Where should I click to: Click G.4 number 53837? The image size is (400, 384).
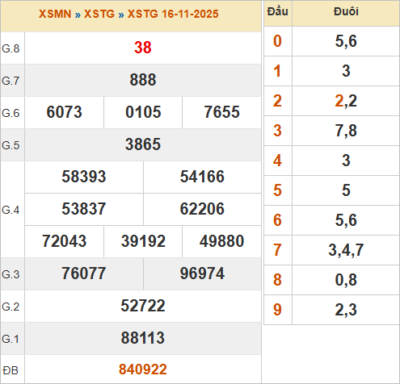point(84,209)
